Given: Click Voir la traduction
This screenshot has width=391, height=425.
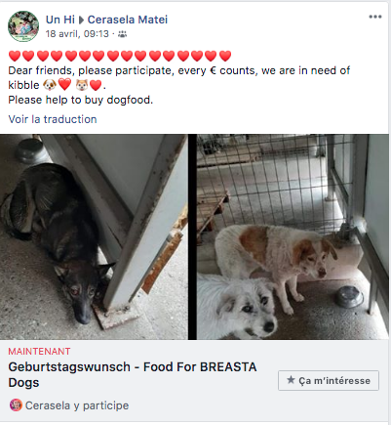Looking at the screenshot, I should pyautogui.click(x=53, y=119).
